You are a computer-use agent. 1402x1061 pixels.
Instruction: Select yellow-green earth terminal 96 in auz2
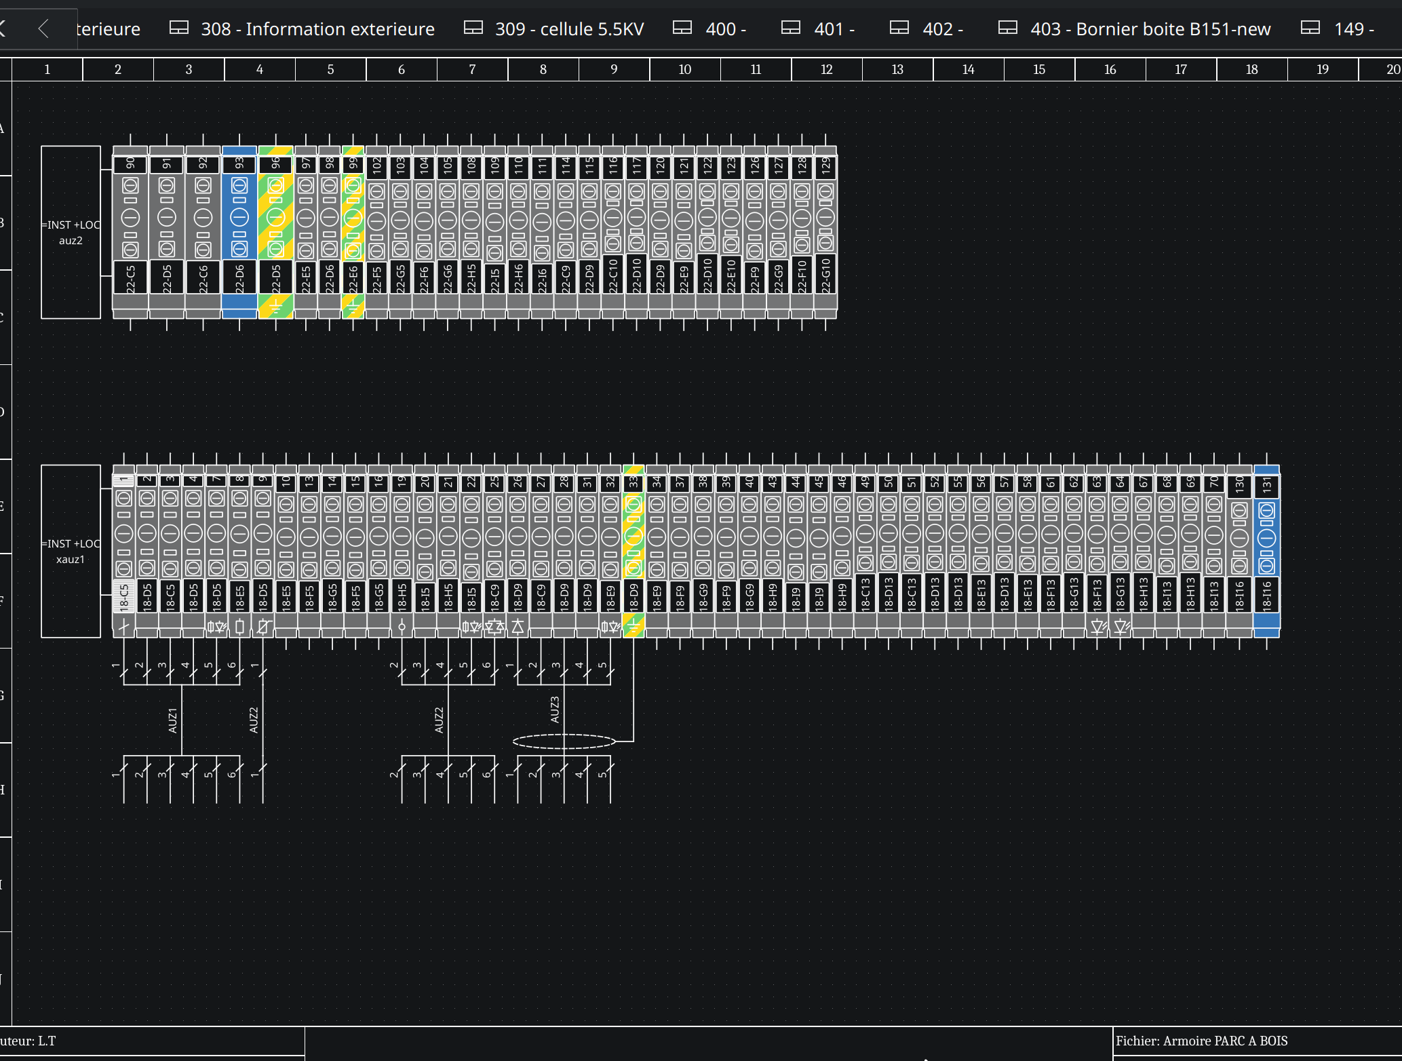pos(275,232)
